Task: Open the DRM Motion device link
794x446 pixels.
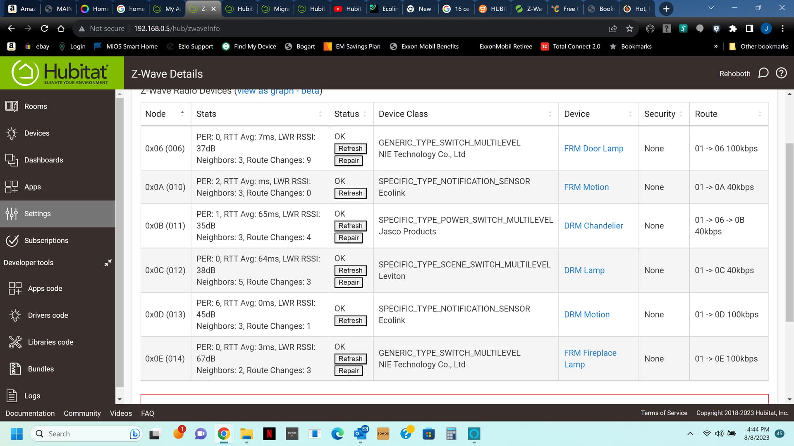Action: [586, 314]
